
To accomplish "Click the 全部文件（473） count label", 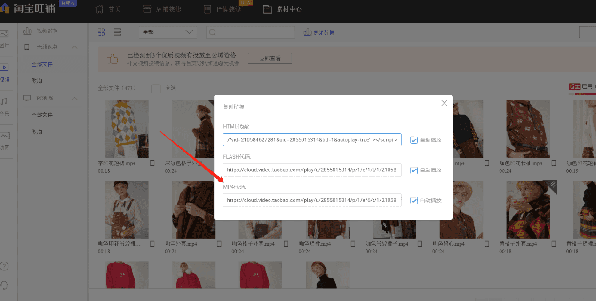I will click(x=117, y=88).
